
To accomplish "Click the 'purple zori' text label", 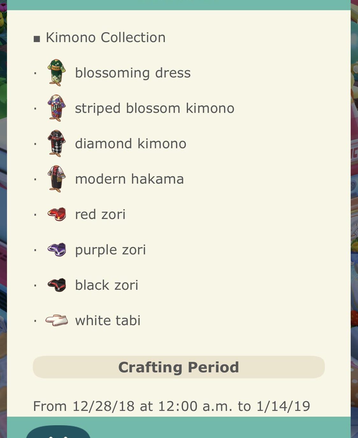I will click(110, 250).
